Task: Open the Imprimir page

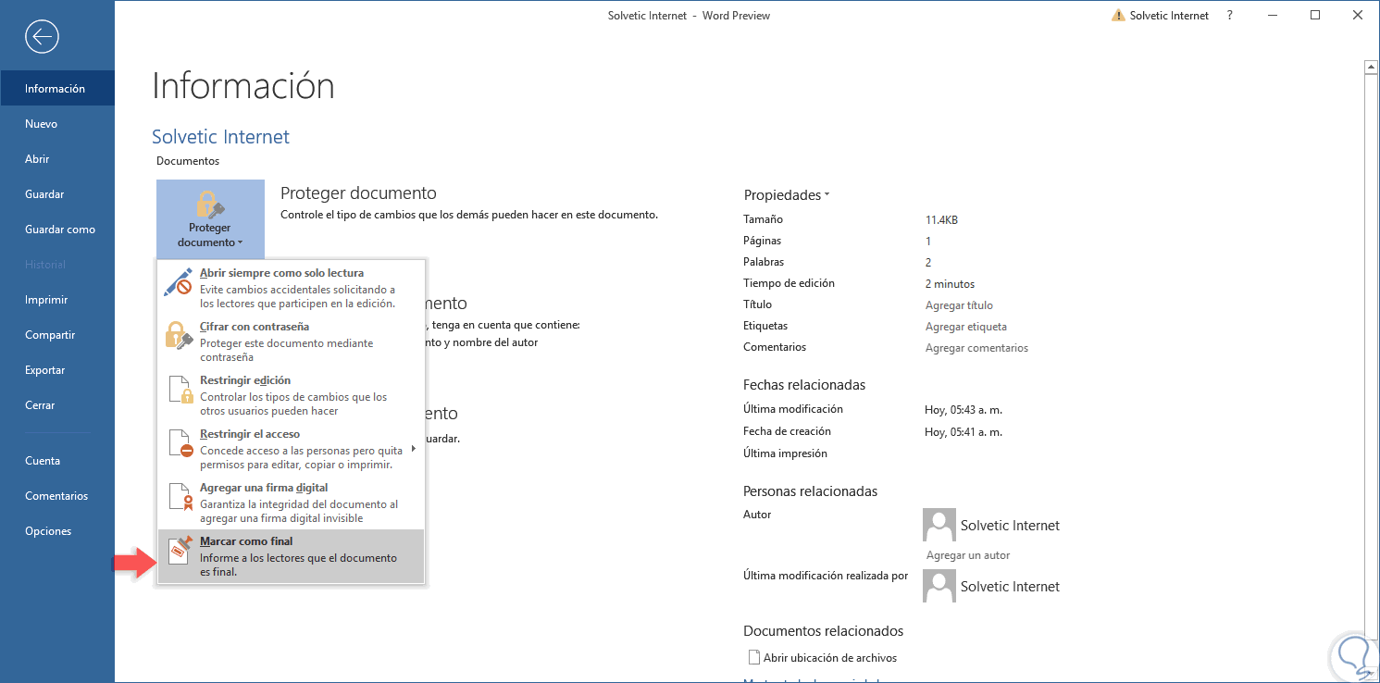Action: tap(57, 300)
